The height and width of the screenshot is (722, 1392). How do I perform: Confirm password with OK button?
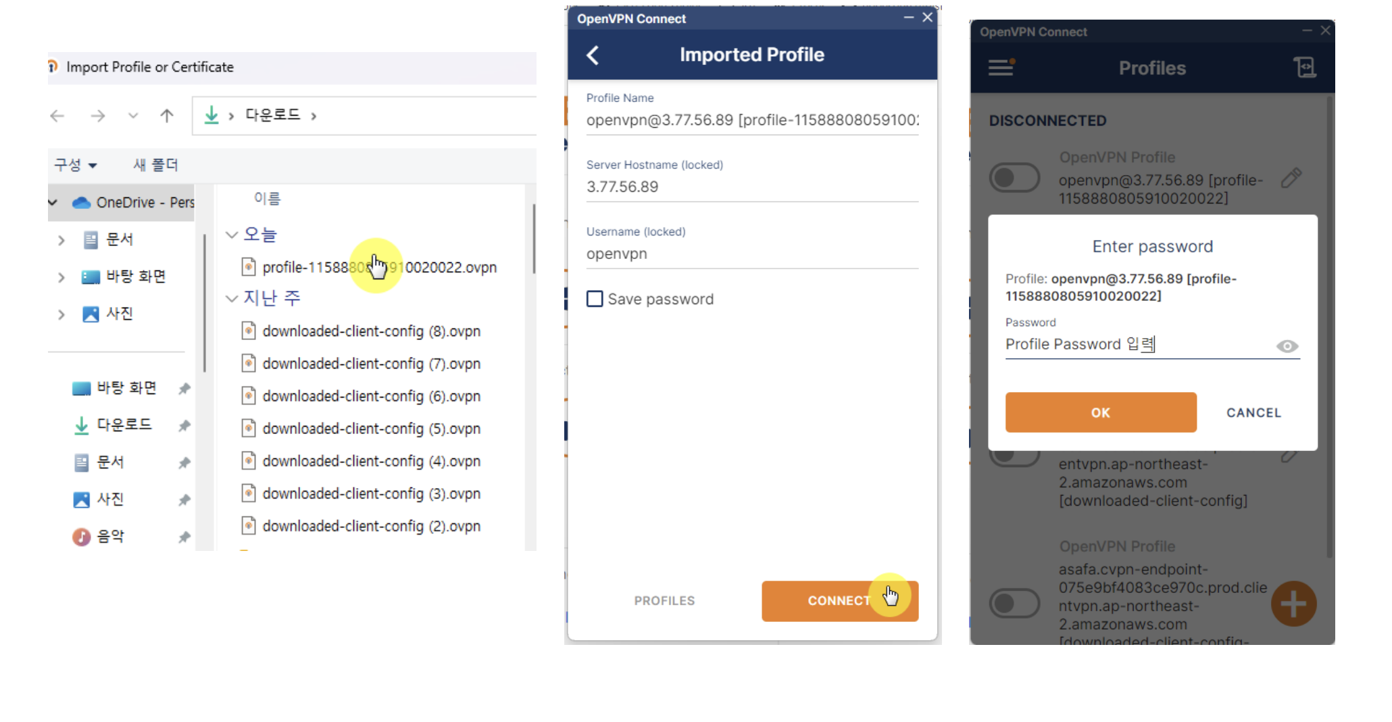point(1101,412)
